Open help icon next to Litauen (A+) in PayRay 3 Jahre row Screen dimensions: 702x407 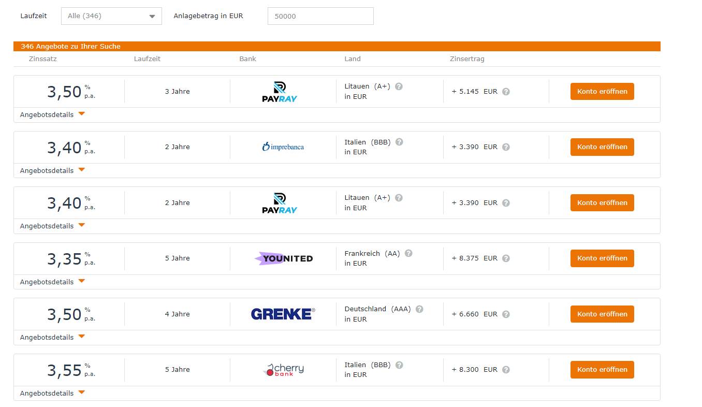tap(399, 86)
